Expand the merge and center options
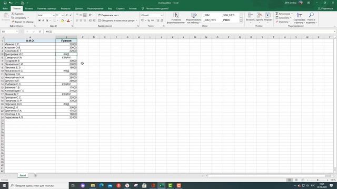337x189 pixels. [137, 20]
